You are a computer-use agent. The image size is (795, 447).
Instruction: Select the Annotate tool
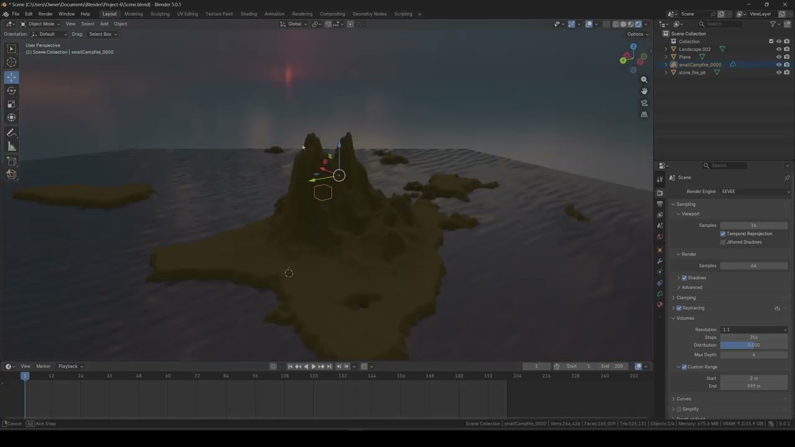(x=11, y=133)
